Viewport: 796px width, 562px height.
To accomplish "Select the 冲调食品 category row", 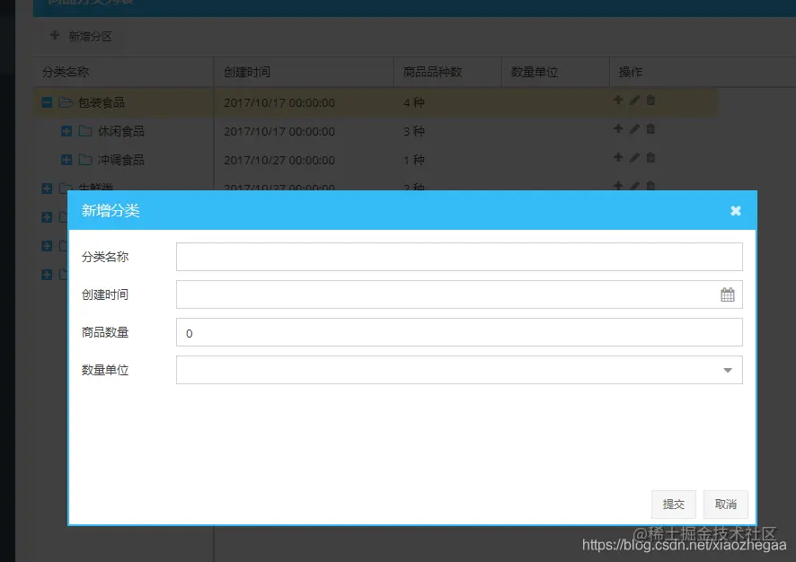I will click(376, 160).
